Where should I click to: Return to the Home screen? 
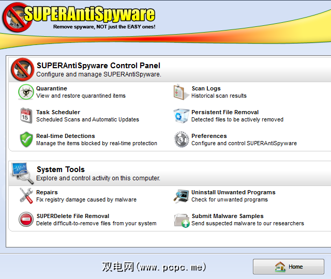pyautogui.click(x=289, y=267)
